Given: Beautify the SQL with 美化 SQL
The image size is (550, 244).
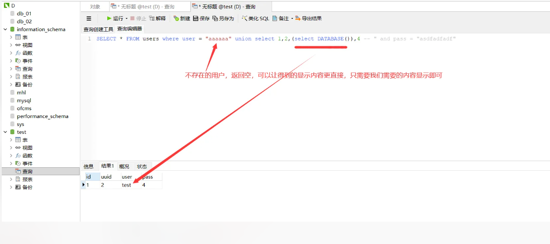Looking at the screenshot, I should tap(255, 18).
